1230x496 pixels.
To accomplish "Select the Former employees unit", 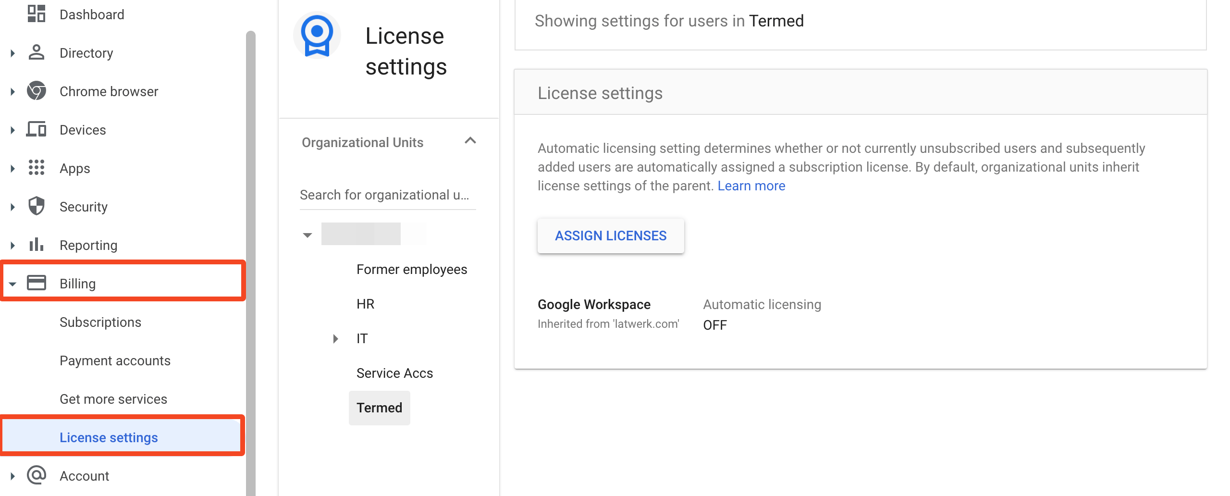I will [x=412, y=270].
